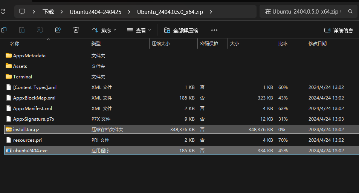359x193 pixels.
Task: Click the install.tar.gz archive icon
Action: (9, 129)
